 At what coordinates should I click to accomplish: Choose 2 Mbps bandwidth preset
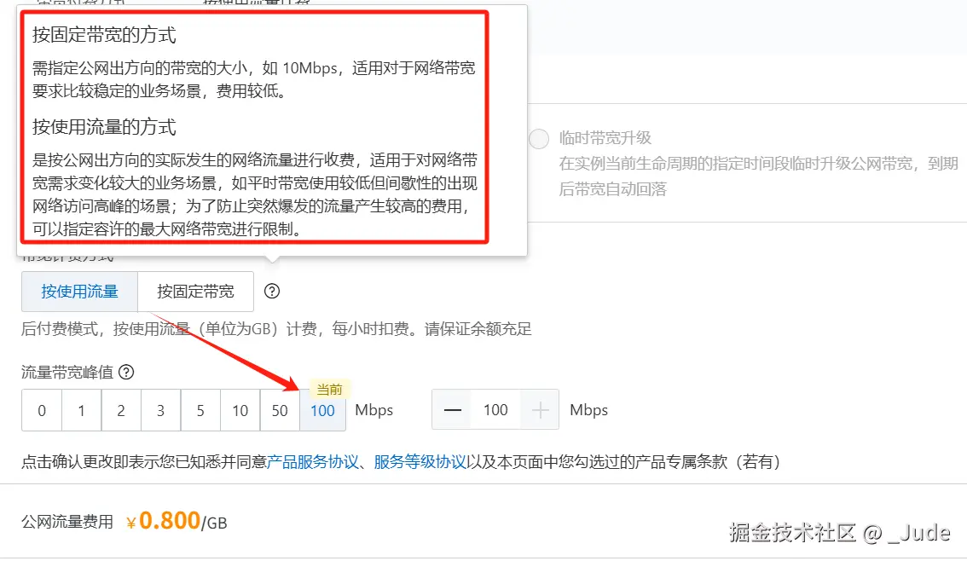[121, 411]
